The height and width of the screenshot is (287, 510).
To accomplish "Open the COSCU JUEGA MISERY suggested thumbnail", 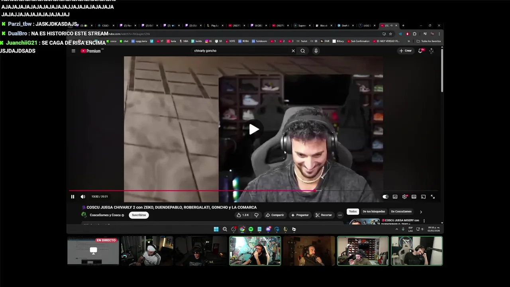I will 364,222.
